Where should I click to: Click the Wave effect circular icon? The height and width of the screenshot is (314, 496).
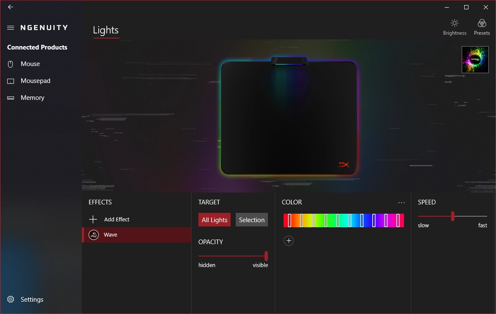[93, 235]
